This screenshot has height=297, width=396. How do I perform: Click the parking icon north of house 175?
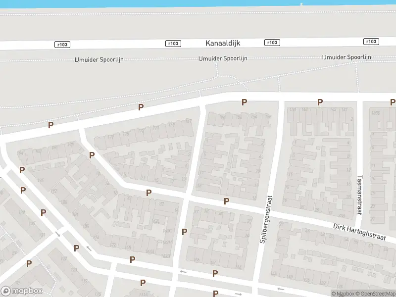pos(141,107)
